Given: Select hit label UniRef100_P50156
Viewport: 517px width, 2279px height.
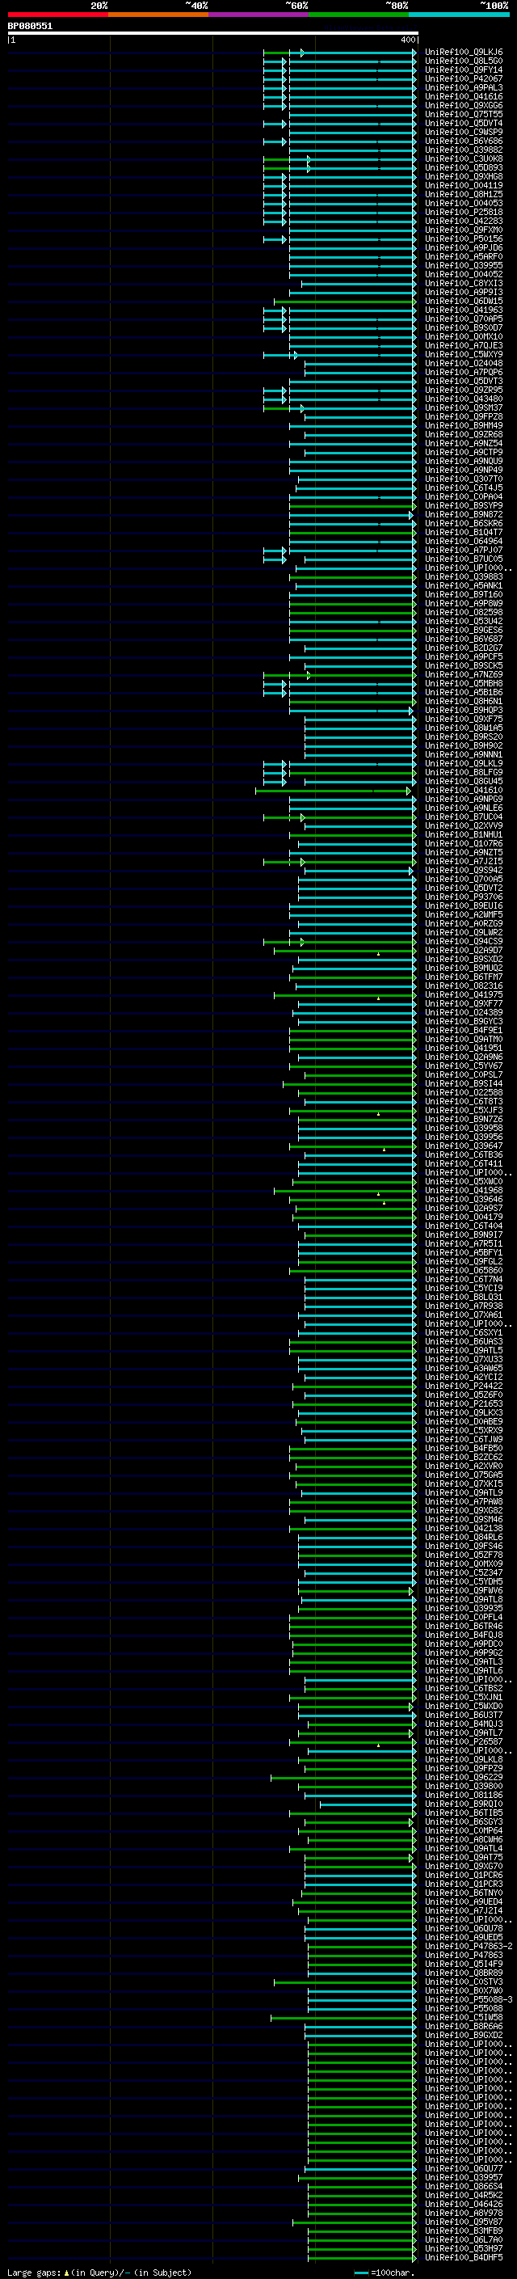Looking at the screenshot, I should point(464,238).
